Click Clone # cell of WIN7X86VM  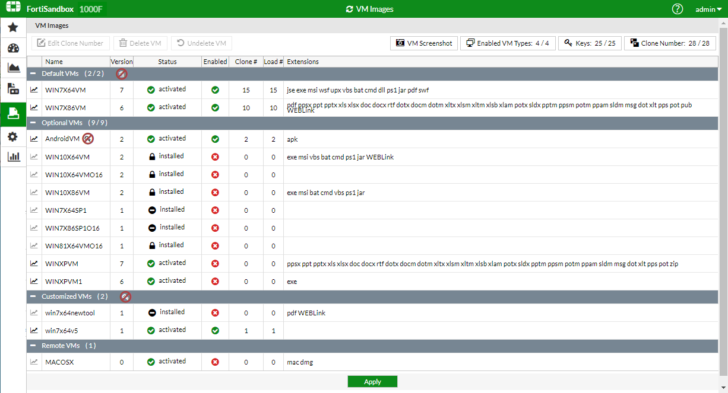[246, 108]
